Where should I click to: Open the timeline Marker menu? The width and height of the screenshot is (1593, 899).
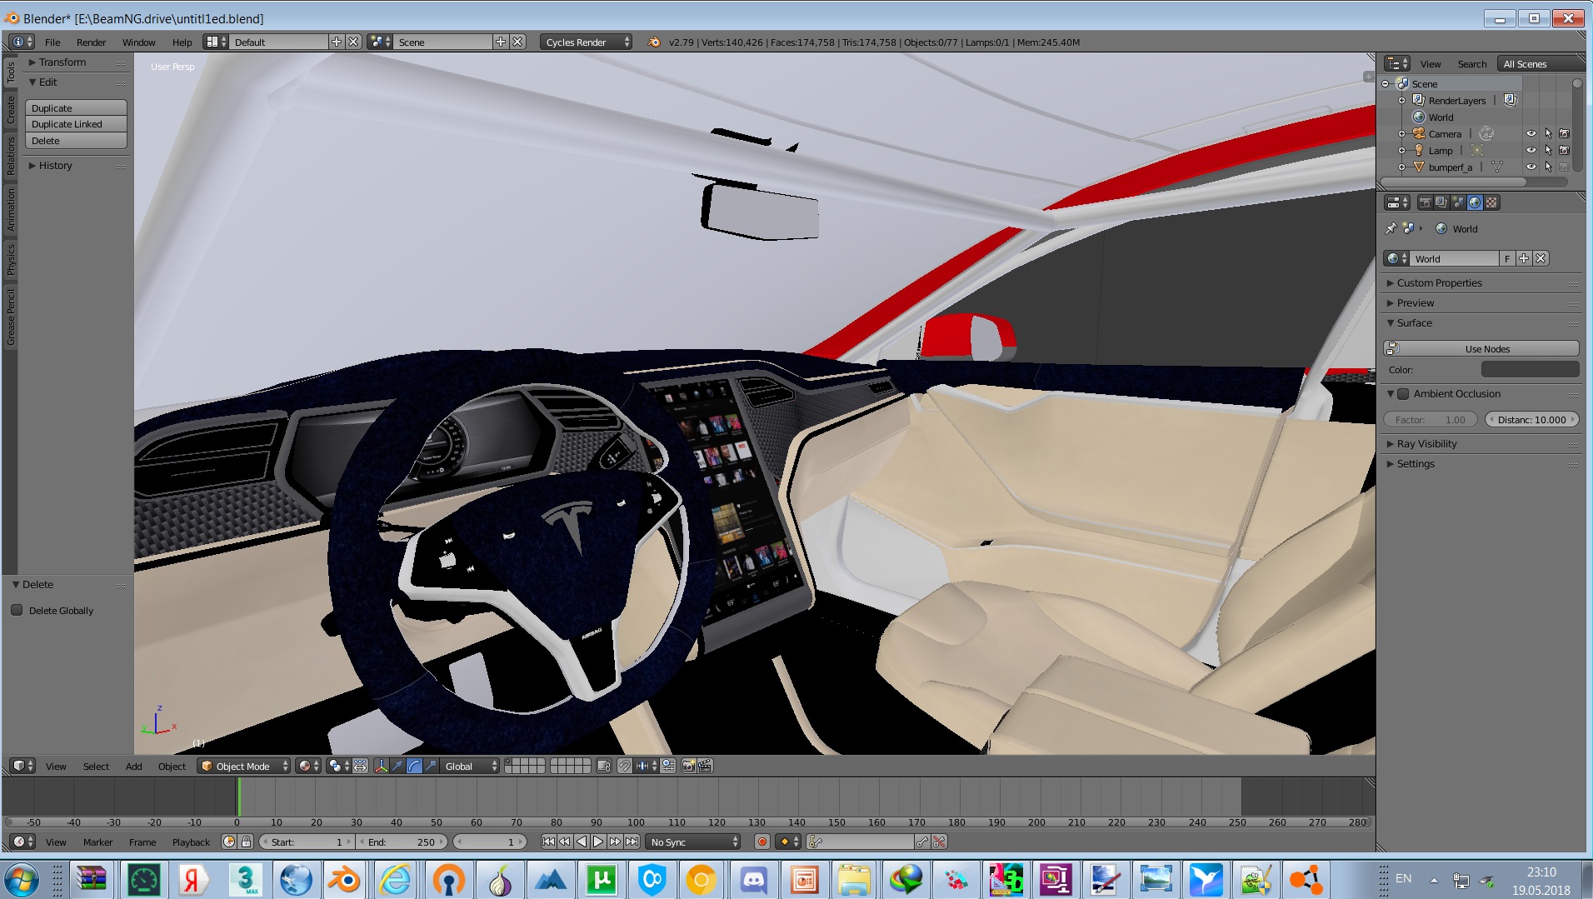pos(97,842)
